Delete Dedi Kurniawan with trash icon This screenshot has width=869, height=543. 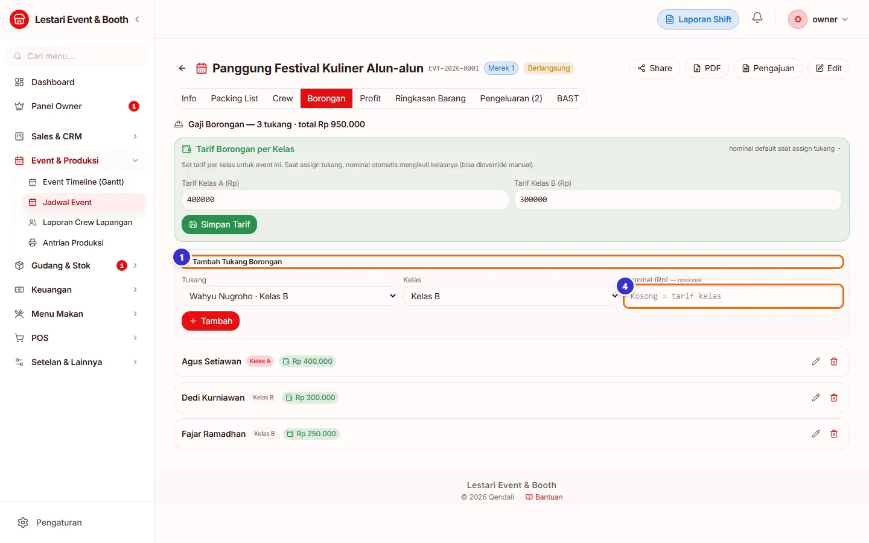[834, 398]
